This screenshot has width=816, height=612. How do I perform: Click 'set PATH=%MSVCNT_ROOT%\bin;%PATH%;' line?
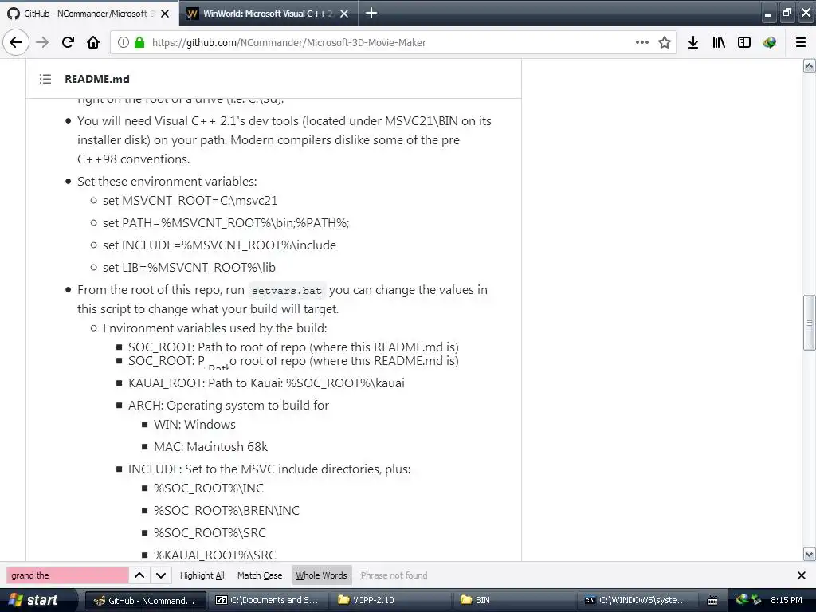tap(226, 223)
